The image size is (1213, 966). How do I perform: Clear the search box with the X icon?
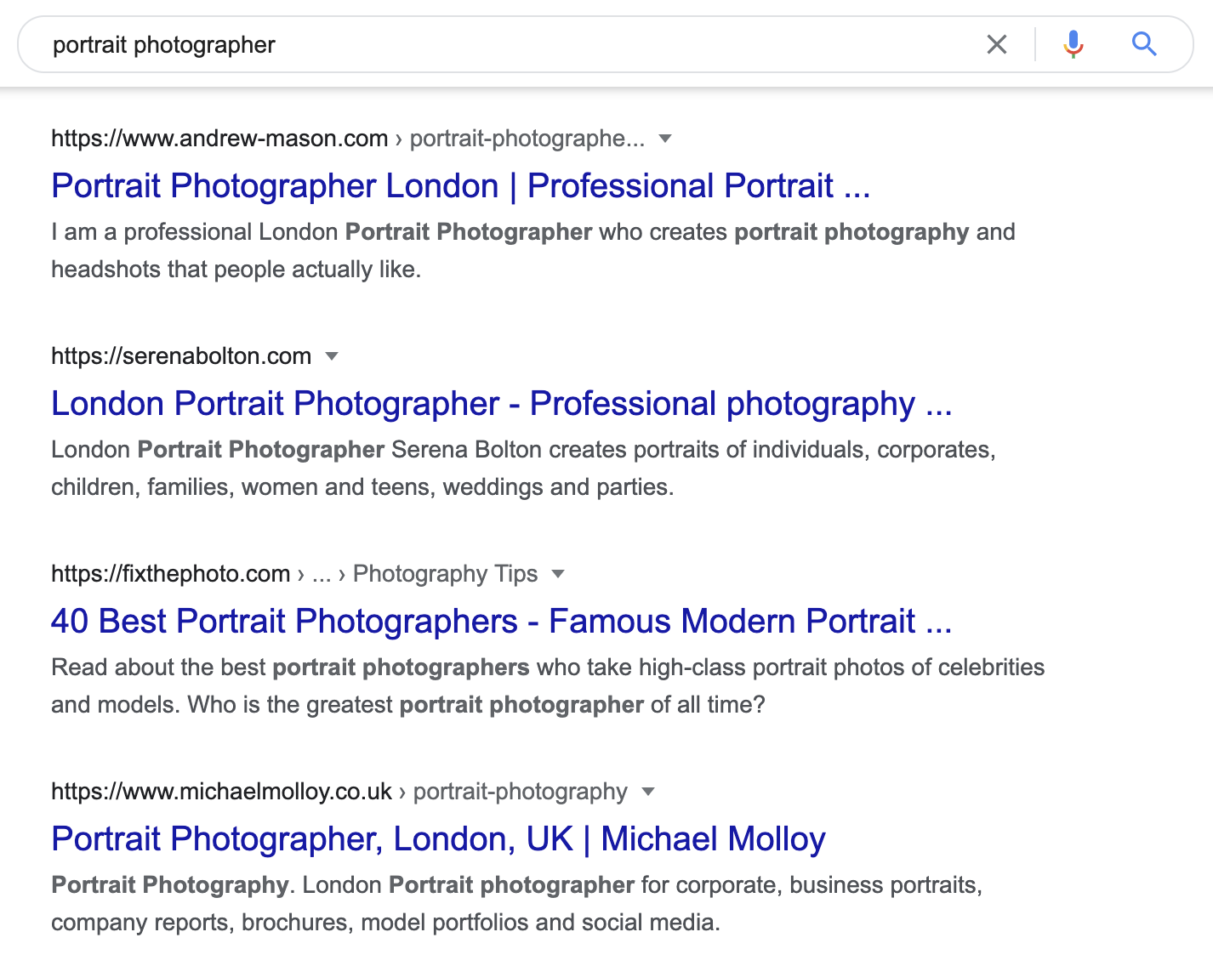[x=997, y=44]
